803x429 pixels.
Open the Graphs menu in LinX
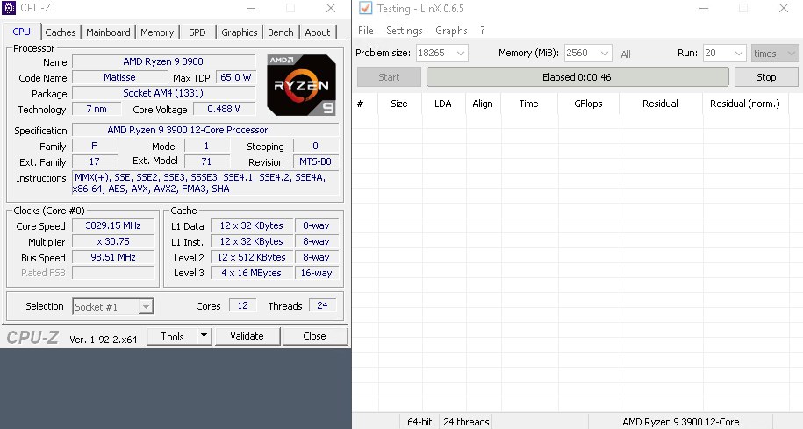pos(451,31)
